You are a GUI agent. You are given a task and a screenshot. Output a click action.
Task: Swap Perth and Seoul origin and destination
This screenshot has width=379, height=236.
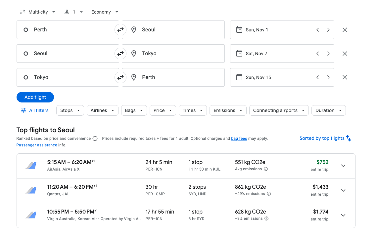click(x=120, y=30)
